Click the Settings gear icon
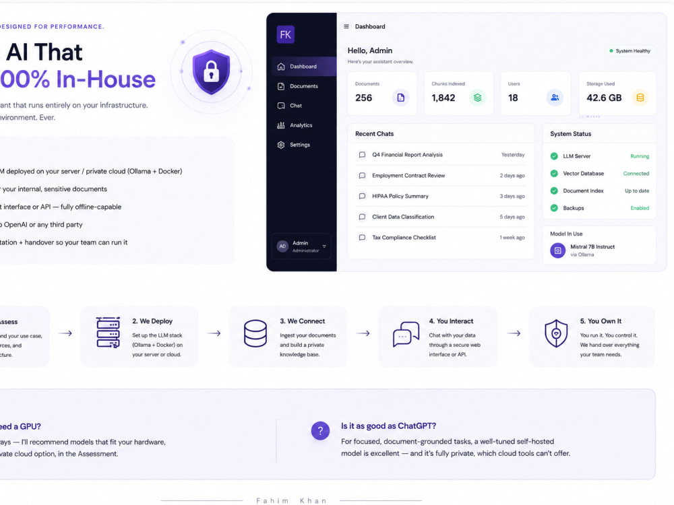674x505 pixels. click(x=281, y=145)
